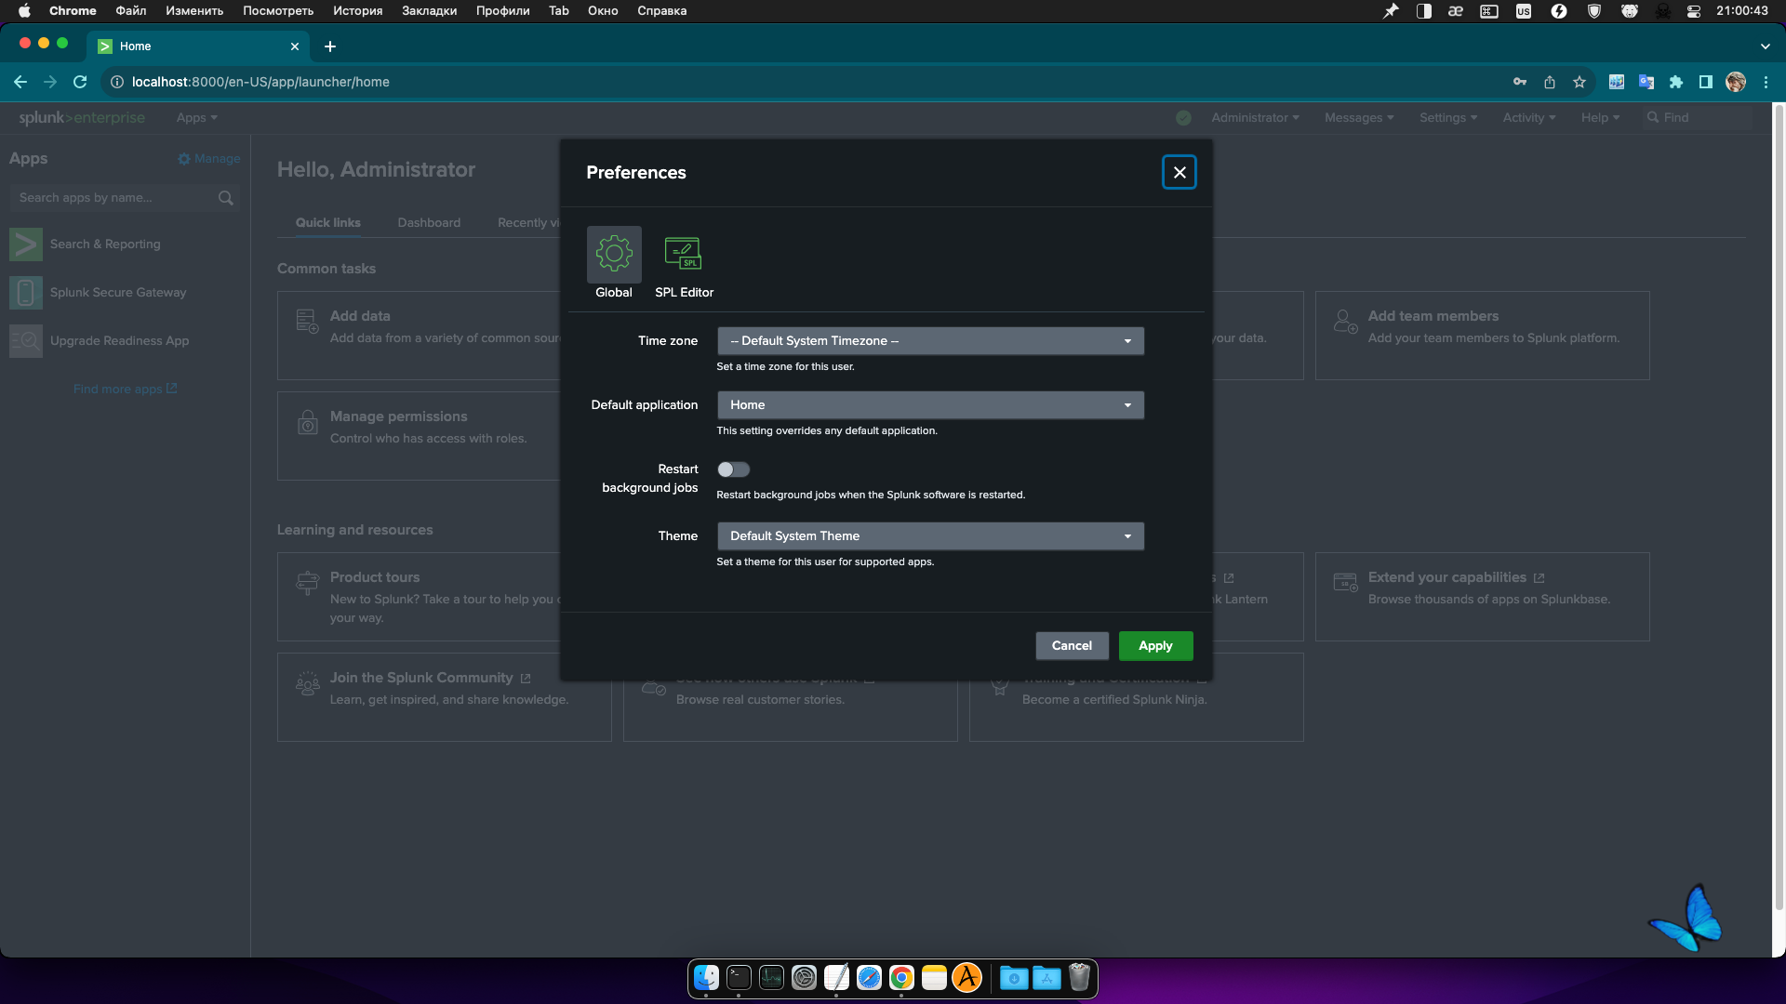The image size is (1786, 1004).
Task: Open a new browser tab
Action: [330, 46]
